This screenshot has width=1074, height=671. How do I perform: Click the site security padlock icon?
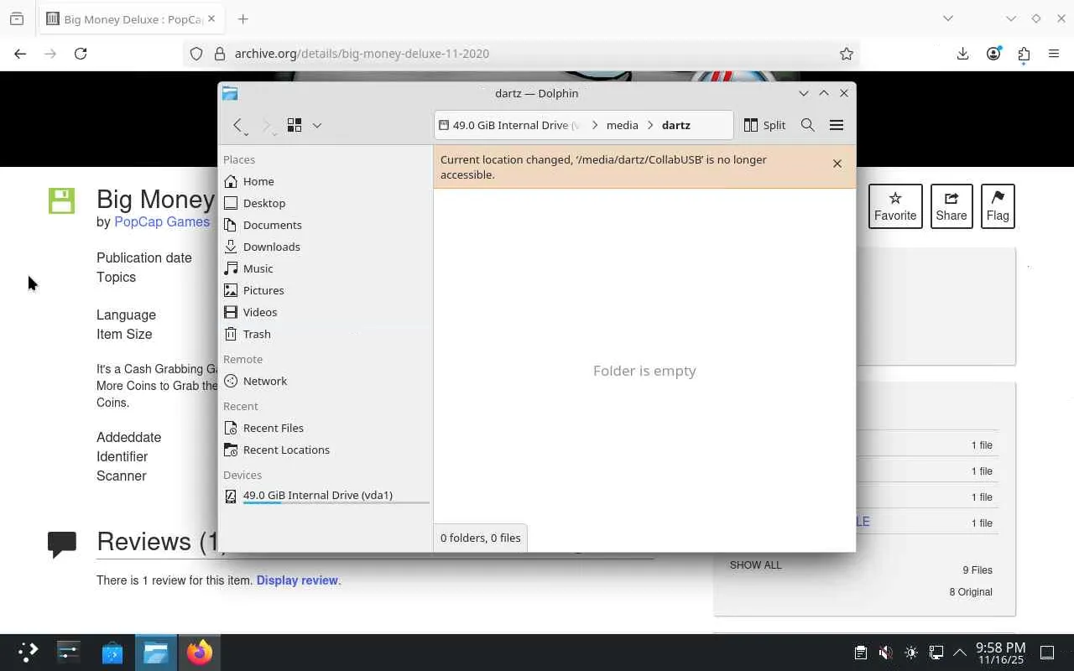coord(220,54)
